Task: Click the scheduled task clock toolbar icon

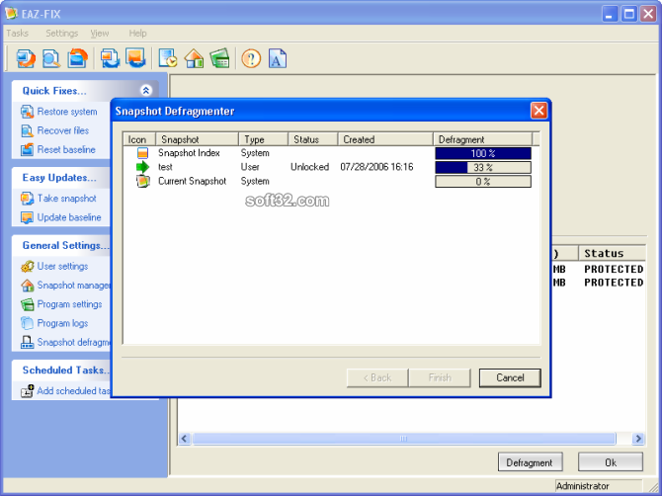Action: 168,58
